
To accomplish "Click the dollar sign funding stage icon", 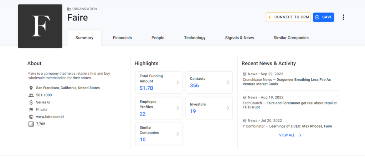I will click(x=31, y=102).
